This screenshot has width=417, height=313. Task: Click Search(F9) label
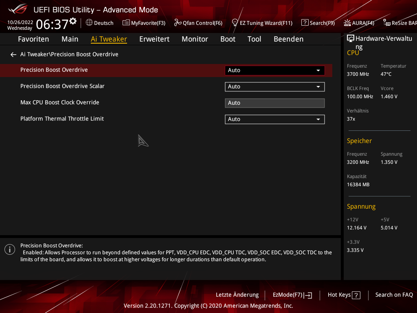(x=322, y=23)
